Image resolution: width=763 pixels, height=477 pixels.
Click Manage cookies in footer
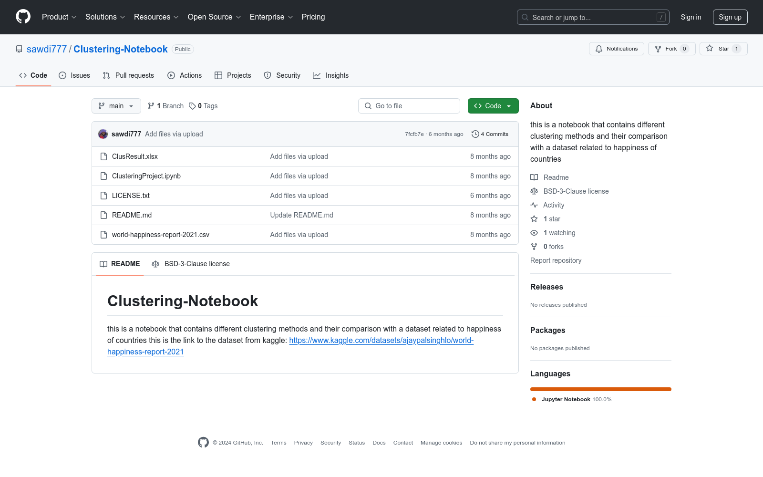click(441, 443)
